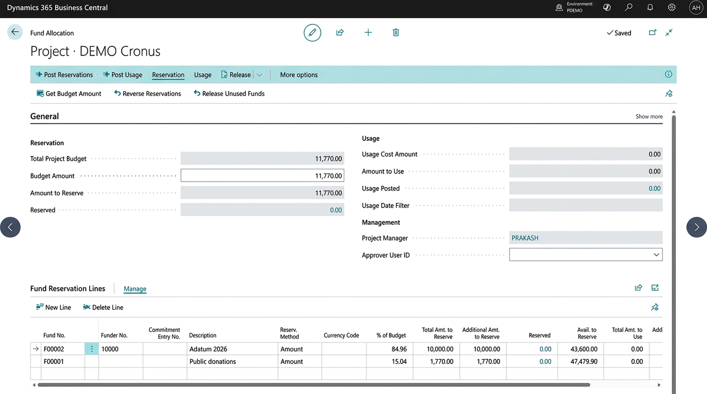Screen dimensions: 707x394
Task: Open the Copilot icon in top bar
Action: (x=607, y=7)
